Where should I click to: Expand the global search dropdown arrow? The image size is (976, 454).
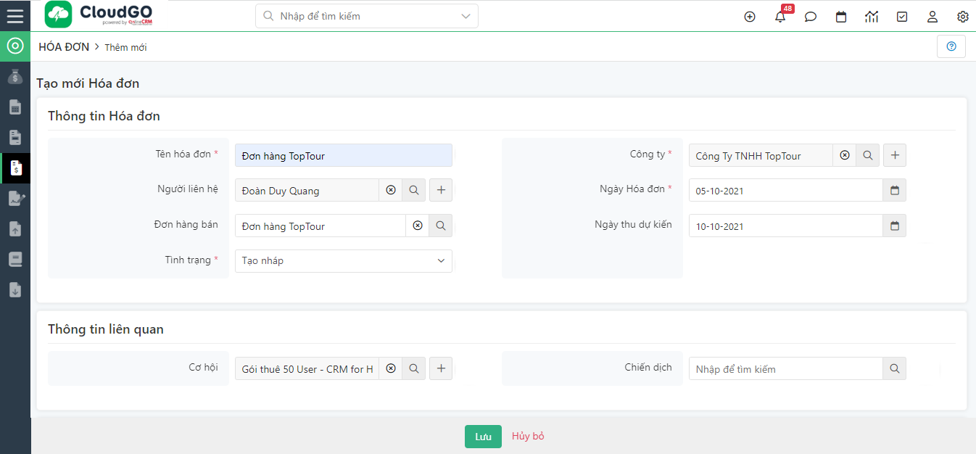point(466,16)
